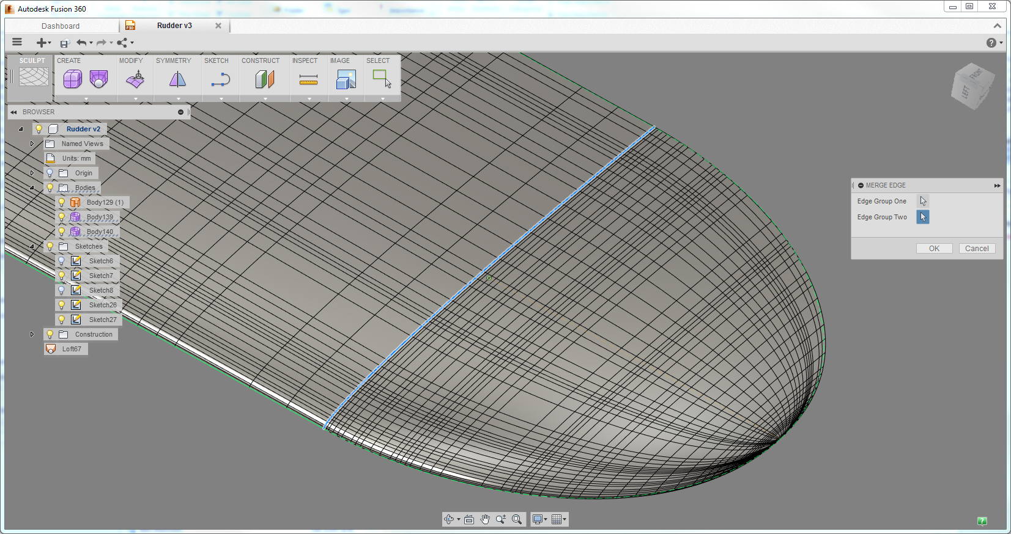The image size is (1011, 534).
Task: Collapse the Bodies tree node
Action: pyautogui.click(x=32, y=188)
